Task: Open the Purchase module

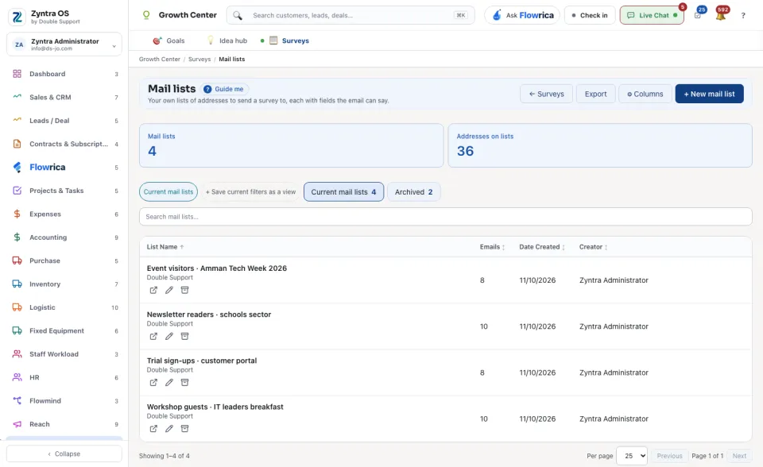Action: point(64,261)
